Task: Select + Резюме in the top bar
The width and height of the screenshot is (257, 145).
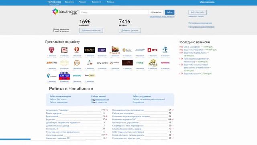Action: 110,2
